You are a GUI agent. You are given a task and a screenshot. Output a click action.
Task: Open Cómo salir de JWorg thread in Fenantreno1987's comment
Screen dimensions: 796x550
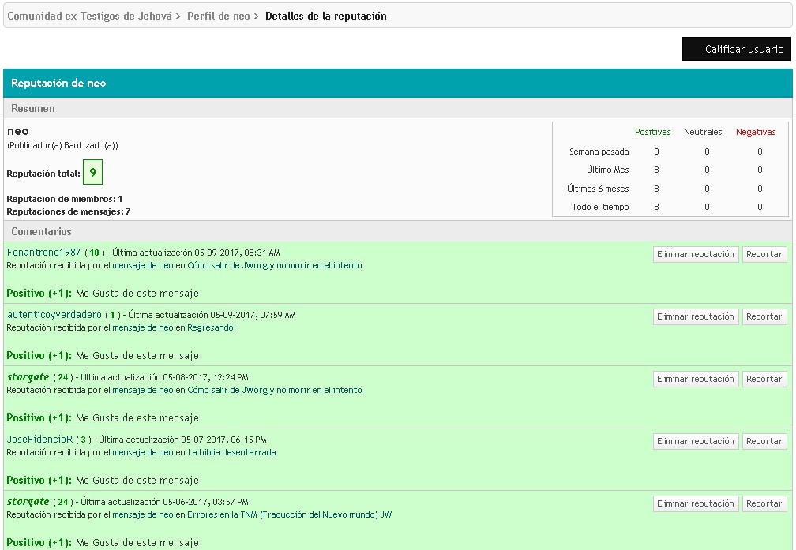point(274,266)
